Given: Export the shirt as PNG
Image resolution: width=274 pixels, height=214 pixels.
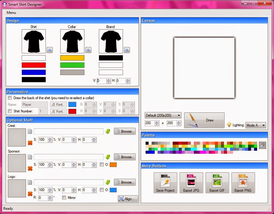Looking at the screenshot, I should pos(243,183).
